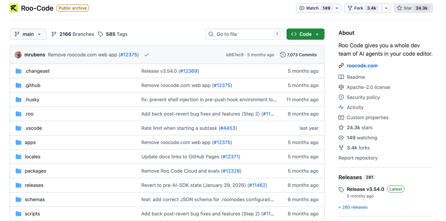Open the roocode.com website link
This screenshot has height=221, width=446.
click(x=362, y=66)
